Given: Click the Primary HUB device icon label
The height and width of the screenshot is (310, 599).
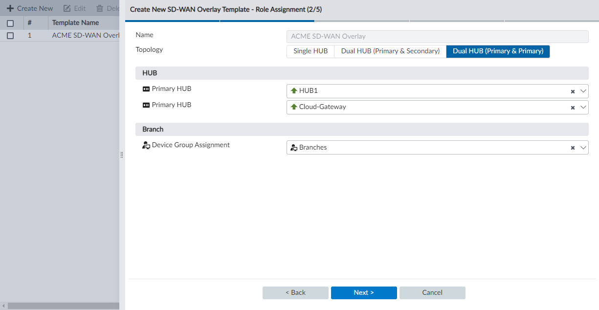Looking at the screenshot, I should point(146,89).
